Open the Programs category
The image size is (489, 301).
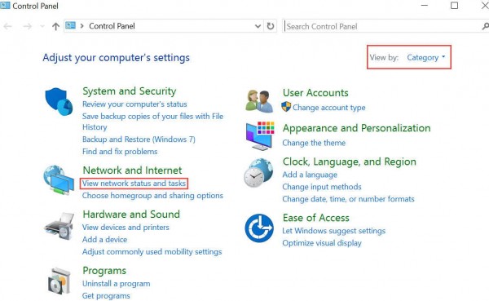pos(104,271)
